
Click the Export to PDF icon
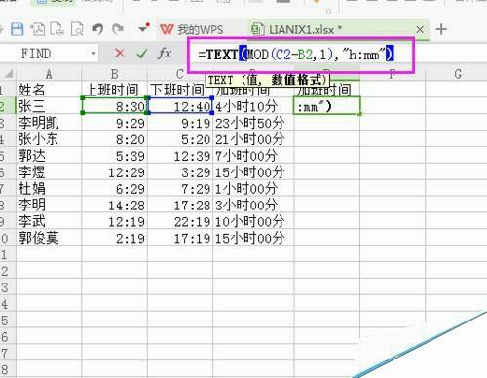tap(38, 29)
